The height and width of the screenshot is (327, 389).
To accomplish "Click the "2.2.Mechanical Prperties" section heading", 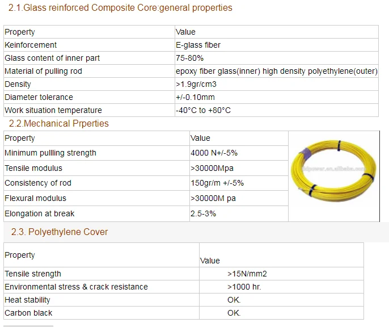I will click(59, 124).
